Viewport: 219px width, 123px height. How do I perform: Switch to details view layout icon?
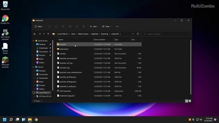186,101
